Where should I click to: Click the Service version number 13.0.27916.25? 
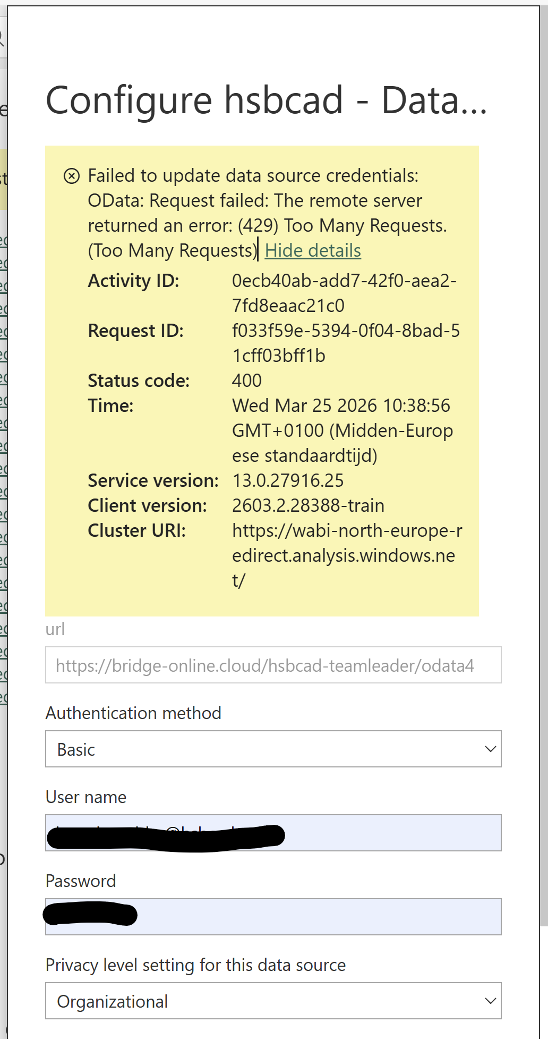pyautogui.click(x=288, y=480)
